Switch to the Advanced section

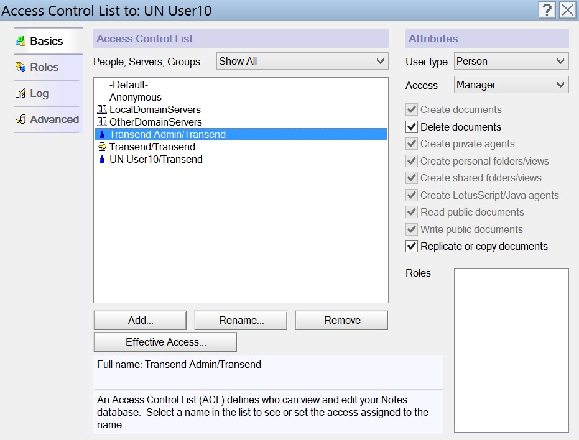pos(47,119)
